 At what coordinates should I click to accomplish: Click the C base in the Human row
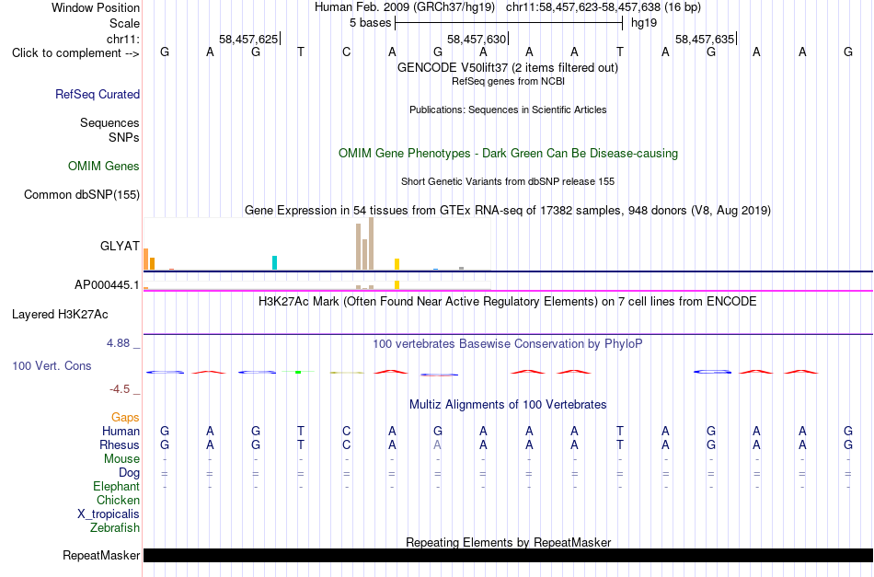[x=346, y=431]
